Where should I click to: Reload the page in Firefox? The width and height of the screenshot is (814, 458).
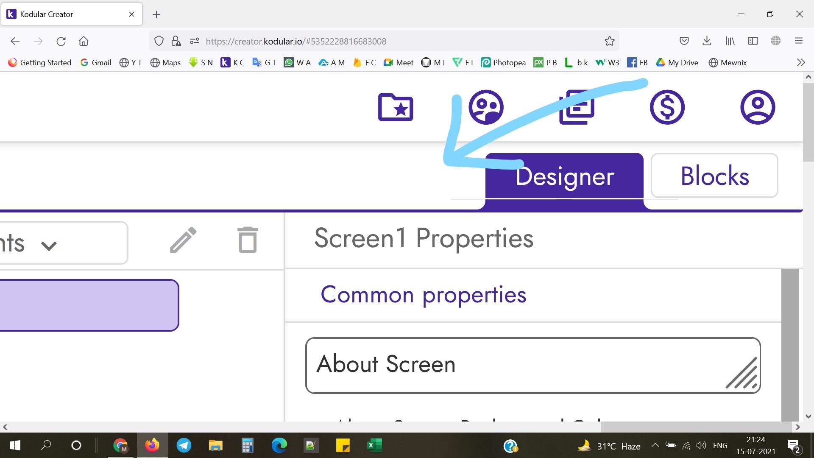(x=61, y=41)
